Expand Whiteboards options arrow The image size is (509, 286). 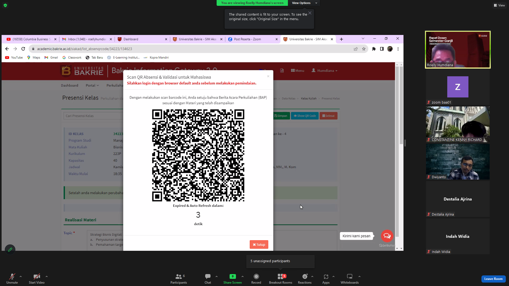(359, 276)
